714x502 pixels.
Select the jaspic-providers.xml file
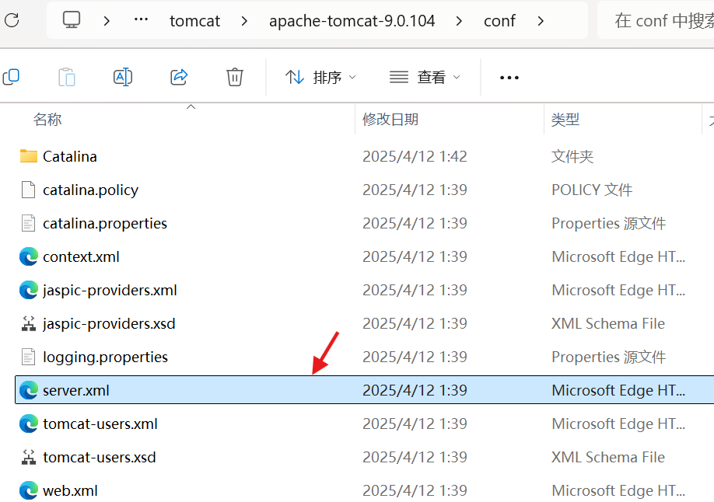[x=110, y=291]
